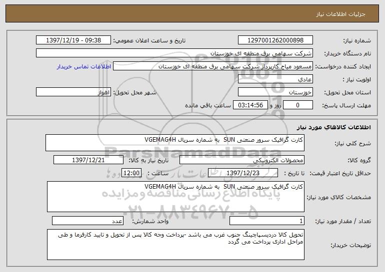Image resolution: width=385 pixels, height=272 pixels.
Task: Click the label مشخصات کالای مورد نیاز
Action: coord(339,197)
